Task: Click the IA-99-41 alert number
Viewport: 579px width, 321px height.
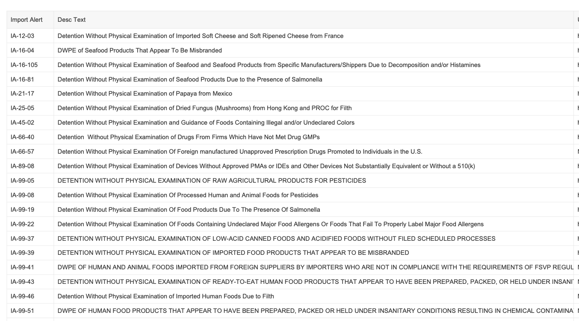Action: coord(22,267)
